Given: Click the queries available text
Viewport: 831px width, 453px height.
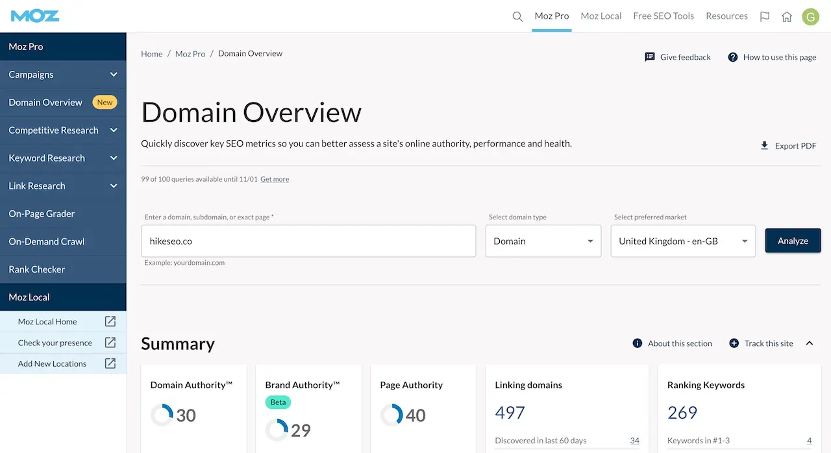Looking at the screenshot, I should click(x=199, y=179).
